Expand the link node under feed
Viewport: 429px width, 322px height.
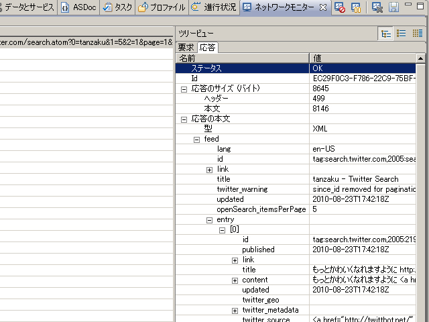pos(209,170)
